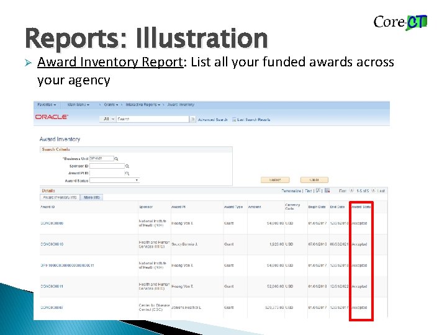Expand the Interactive Reports breadcrumb menu
The height and width of the screenshot is (335, 447).
tap(143, 105)
